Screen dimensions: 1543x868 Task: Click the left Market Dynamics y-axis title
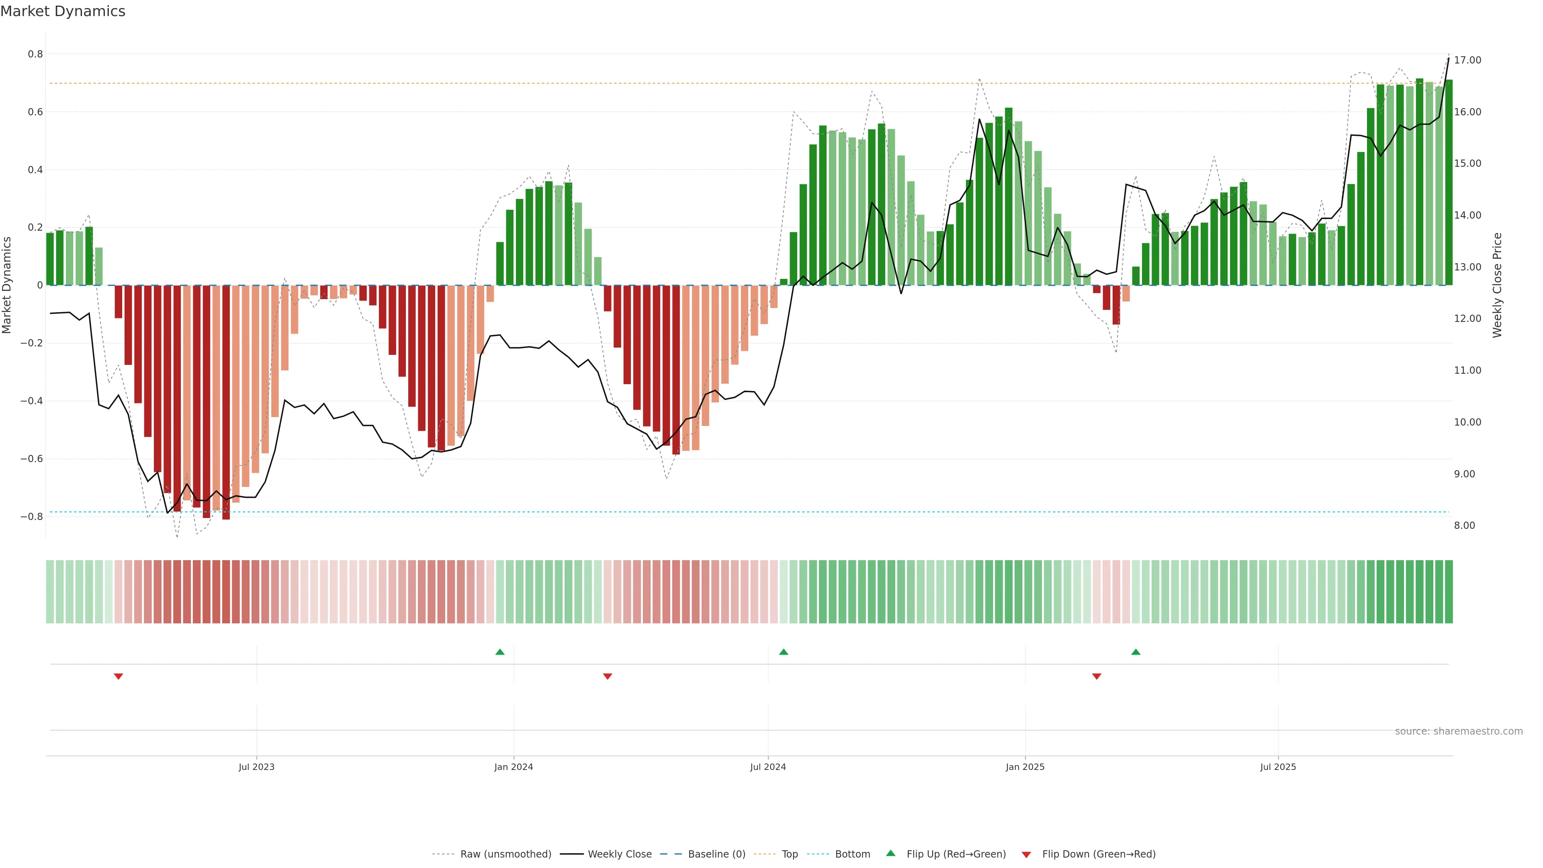point(7,285)
